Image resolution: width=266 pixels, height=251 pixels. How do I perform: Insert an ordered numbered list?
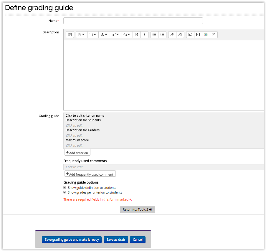coord(162,35)
